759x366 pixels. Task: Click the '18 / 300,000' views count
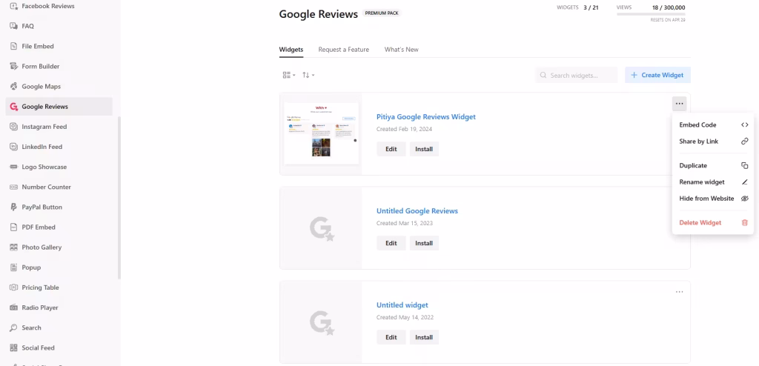click(669, 7)
